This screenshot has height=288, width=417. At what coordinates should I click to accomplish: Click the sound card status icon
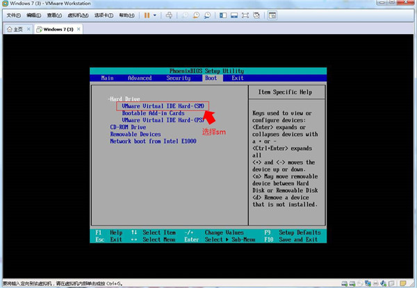click(x=384, y=283)
